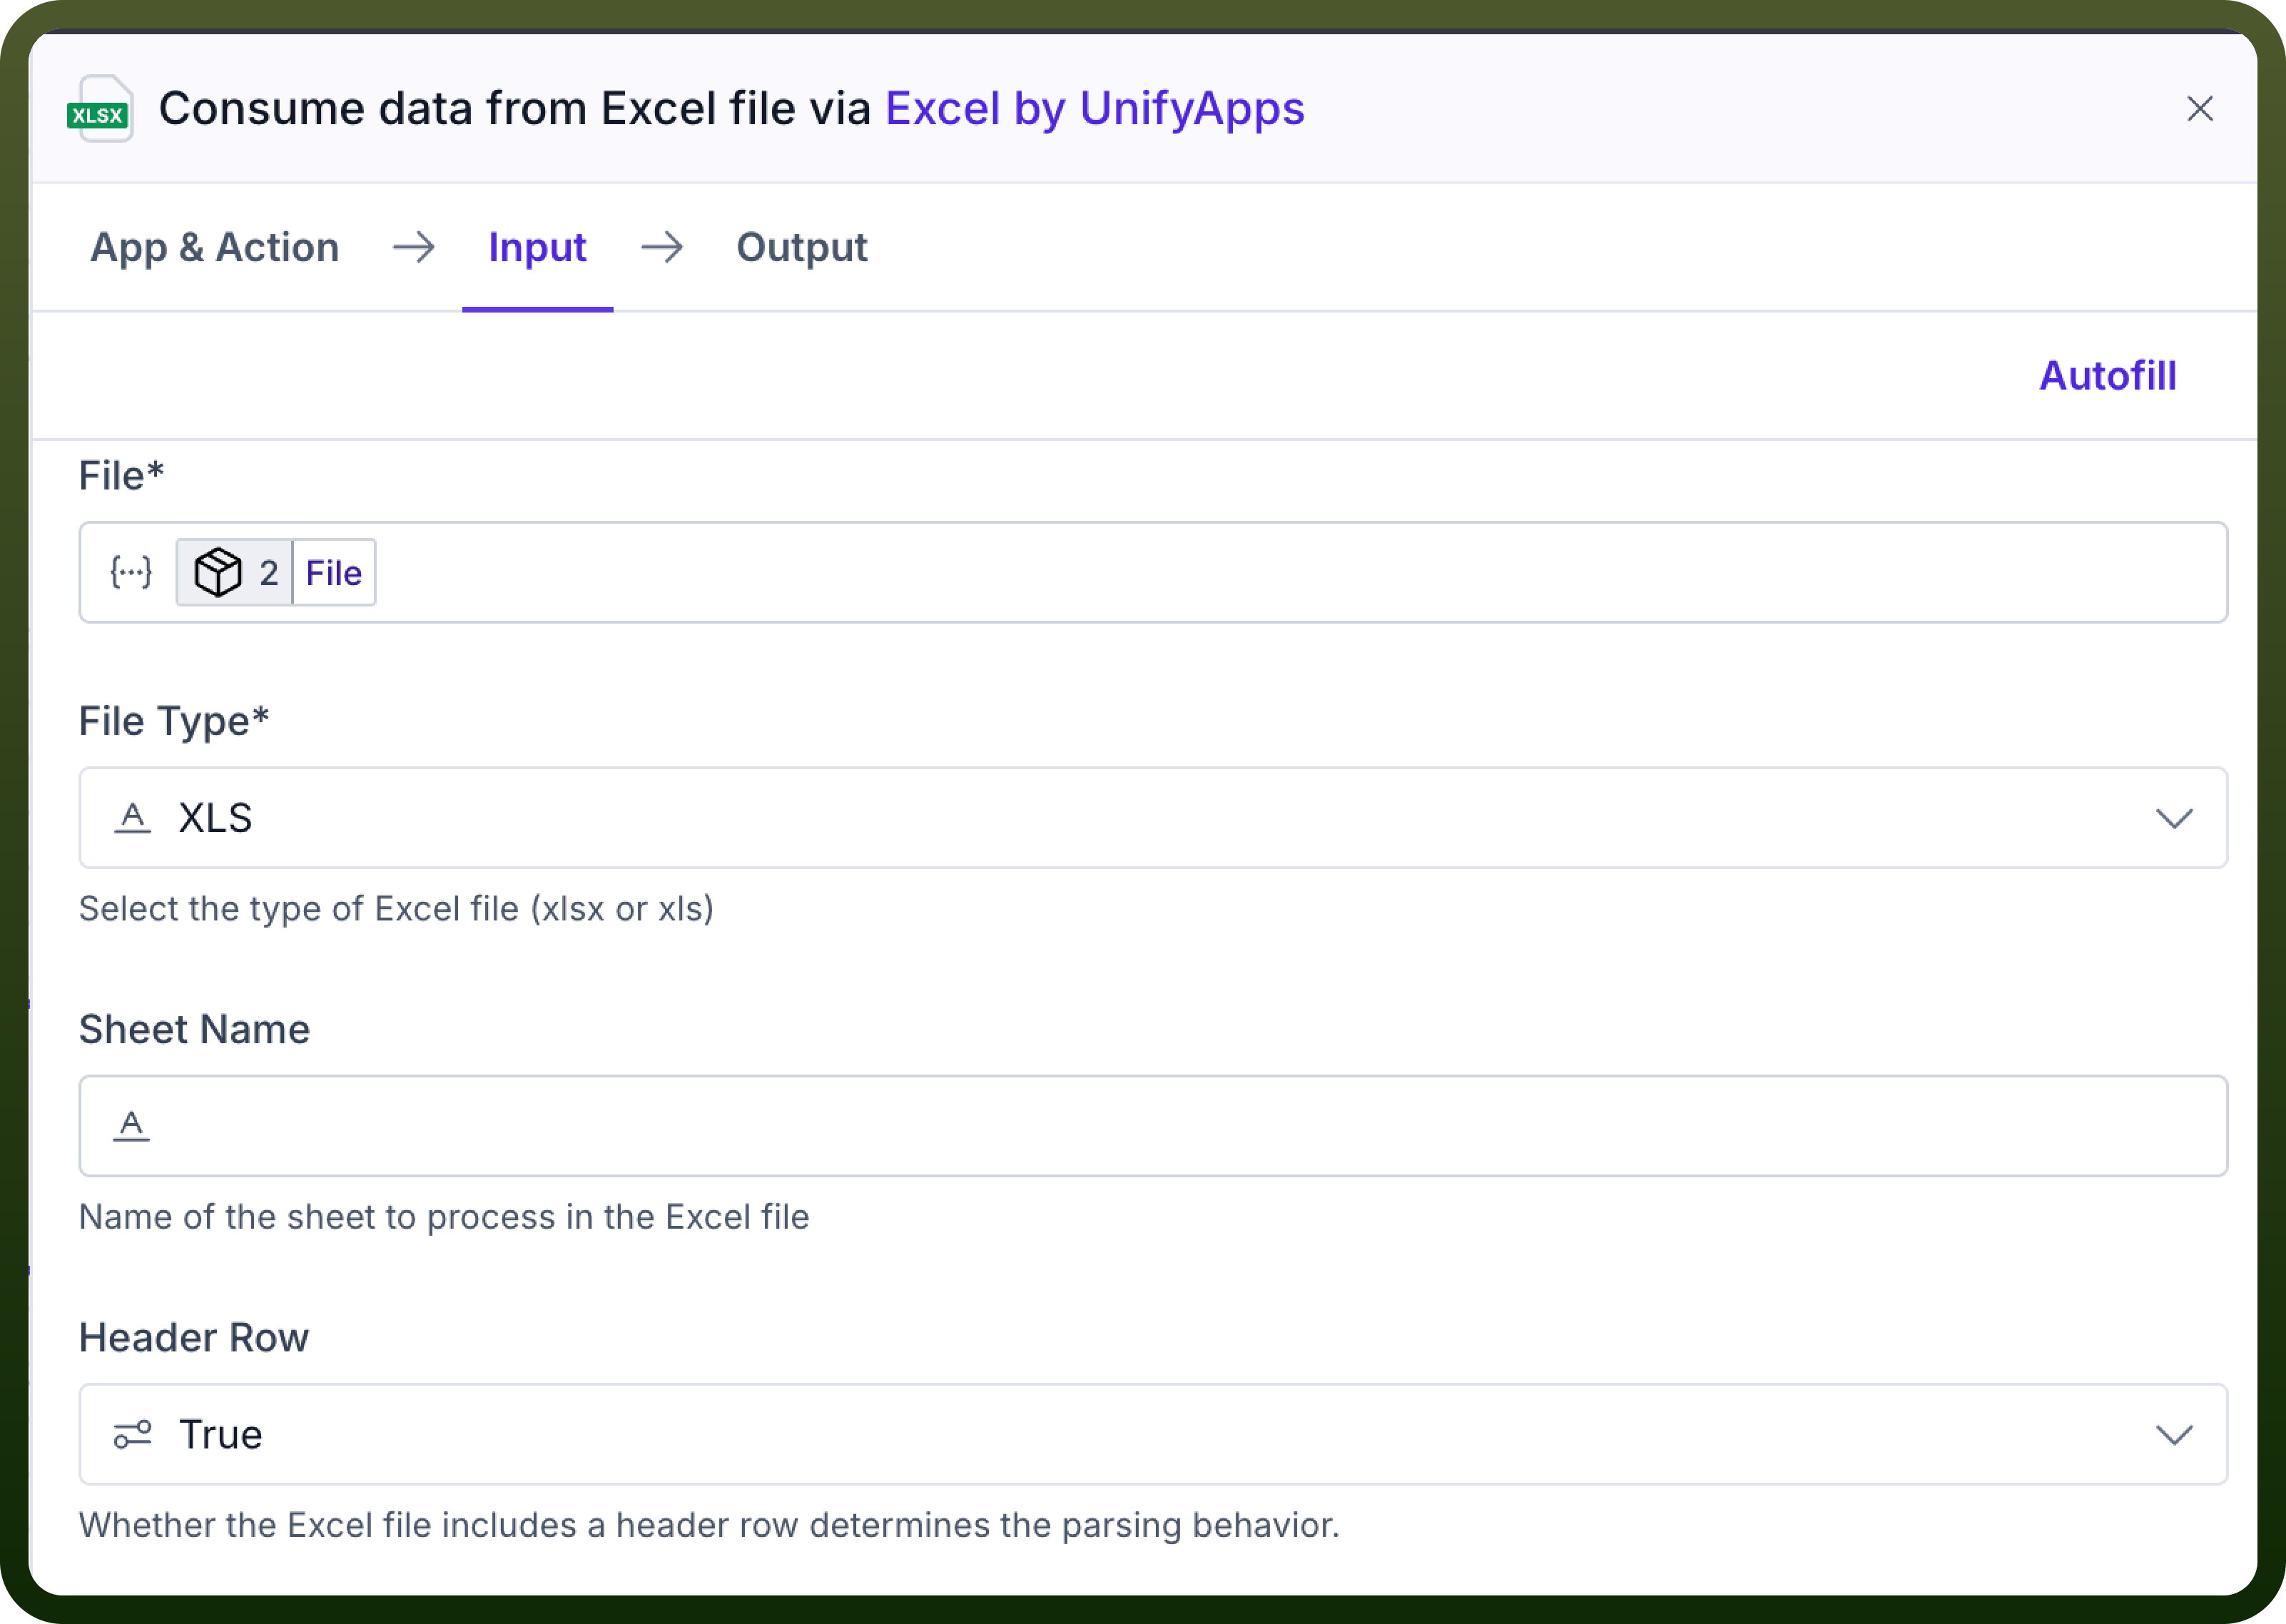2286x1624 pixels.
Task: Click the text-type icon in File Type
Action: pos(132,818)
